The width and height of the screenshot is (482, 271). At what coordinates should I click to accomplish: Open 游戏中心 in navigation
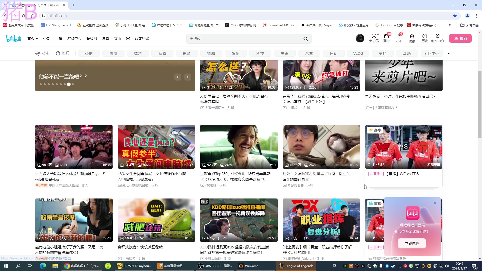point(74,38)
